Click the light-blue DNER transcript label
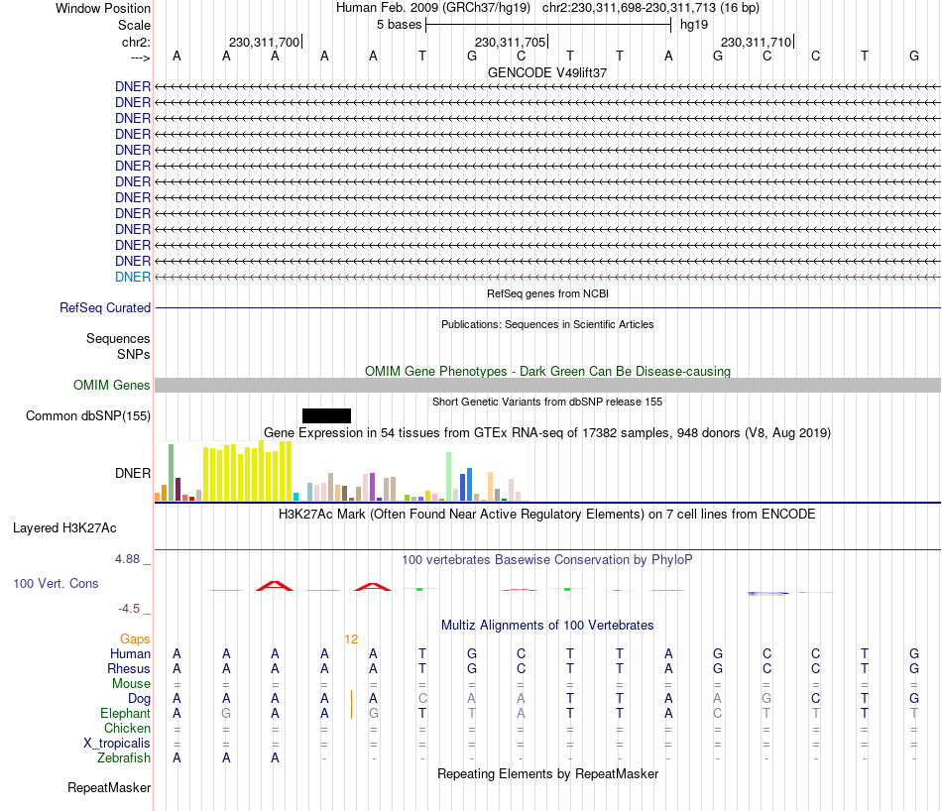Screen dimensions: 942x811 (133, 277)
